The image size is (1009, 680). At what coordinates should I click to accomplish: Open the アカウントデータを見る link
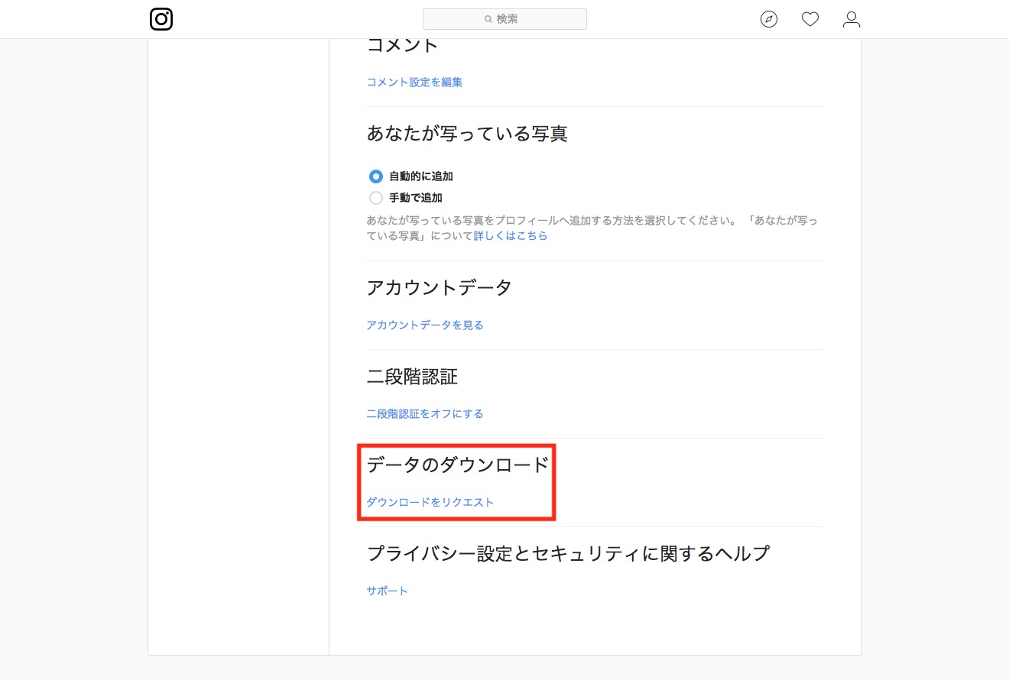425,325
